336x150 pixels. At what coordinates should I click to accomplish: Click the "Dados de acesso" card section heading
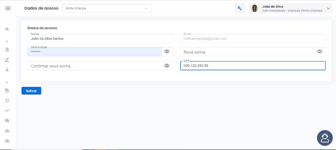click(x=42, y=28)
